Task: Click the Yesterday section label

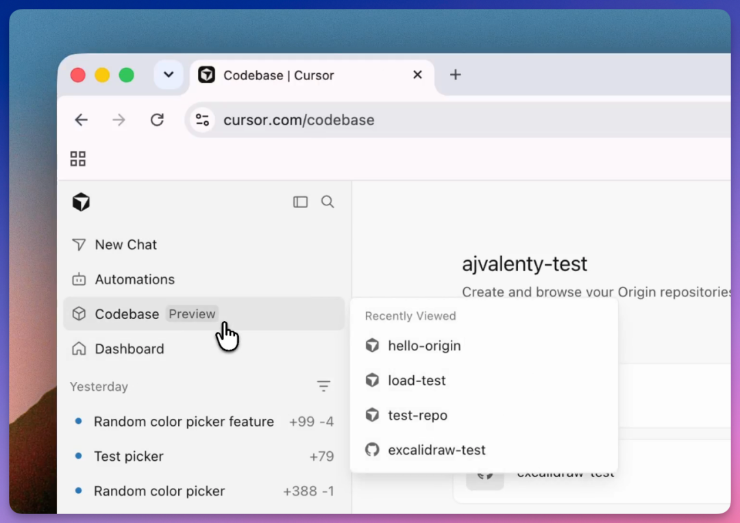Action: coord(99,386)
